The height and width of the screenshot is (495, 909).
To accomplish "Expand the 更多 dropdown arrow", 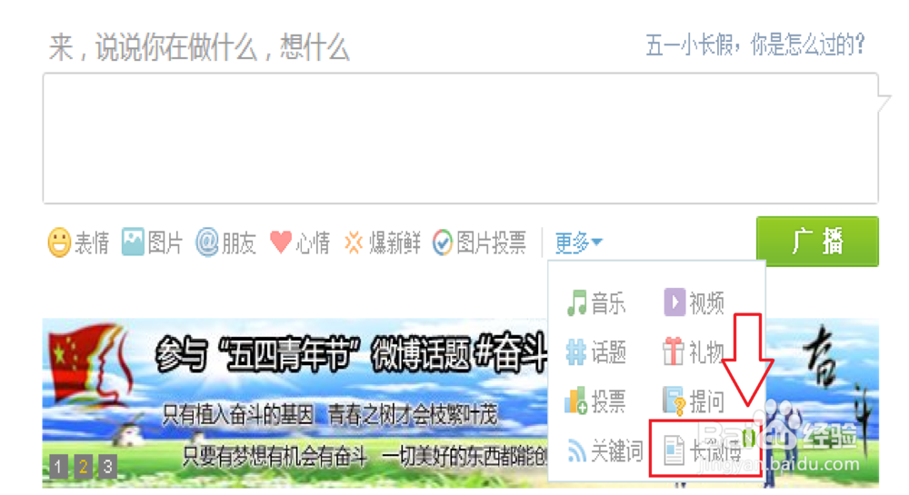I will 597,242.
